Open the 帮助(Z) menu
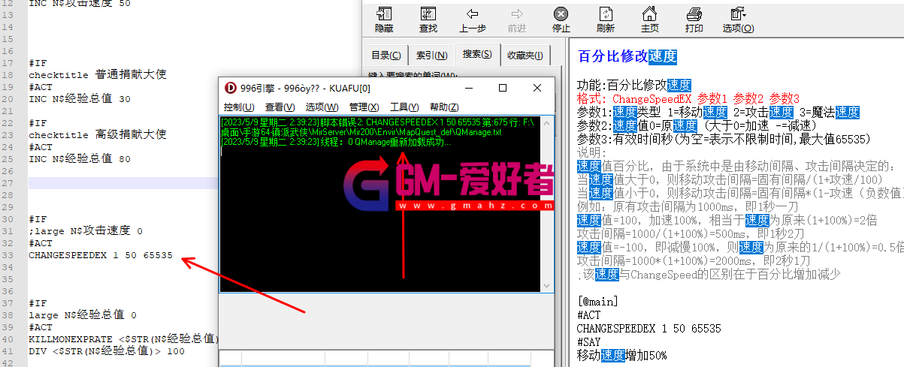Image resolution: width=904 pixels, height=367 pixels. click(444, 107)
